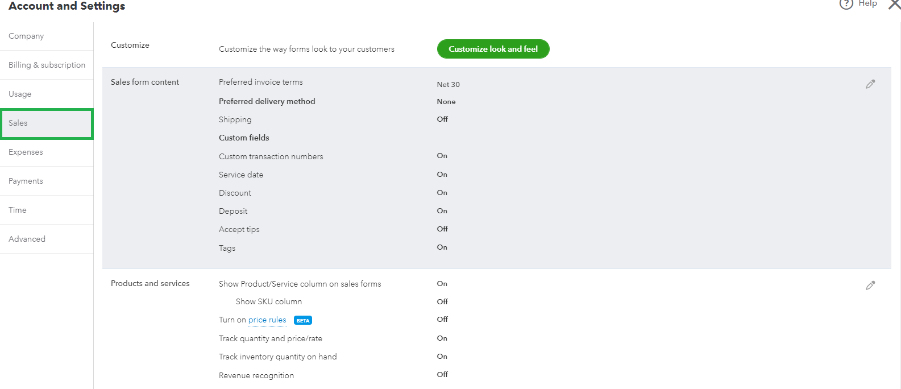
Task: Open the Advanced settings tab
Action: [27, 239]
